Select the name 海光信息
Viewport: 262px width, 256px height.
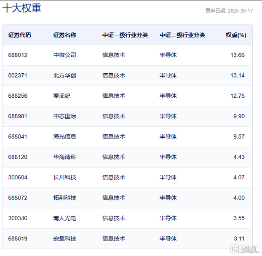point(65,136)
